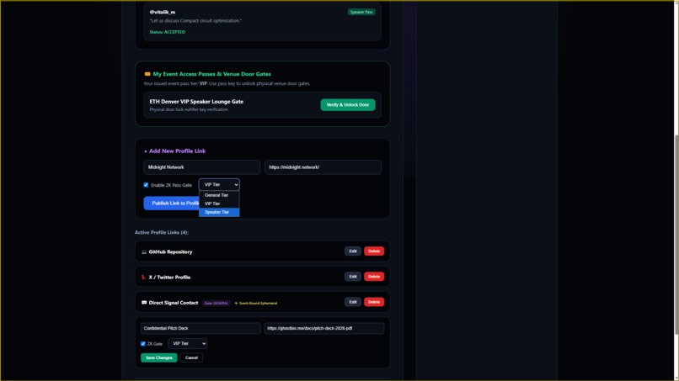Edit the X / Twitter Profile link

[x=353, y=277]
